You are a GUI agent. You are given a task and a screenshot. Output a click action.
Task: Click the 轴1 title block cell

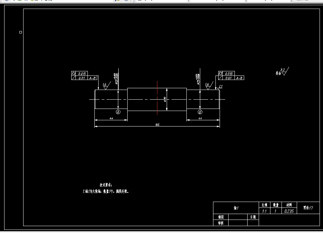236,208
